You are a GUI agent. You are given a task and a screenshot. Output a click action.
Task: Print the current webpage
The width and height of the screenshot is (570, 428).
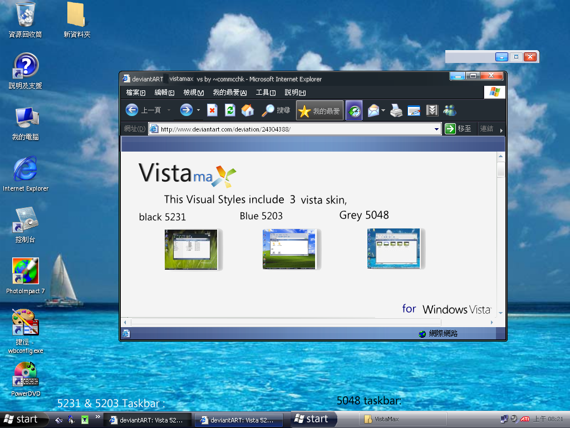395,110
